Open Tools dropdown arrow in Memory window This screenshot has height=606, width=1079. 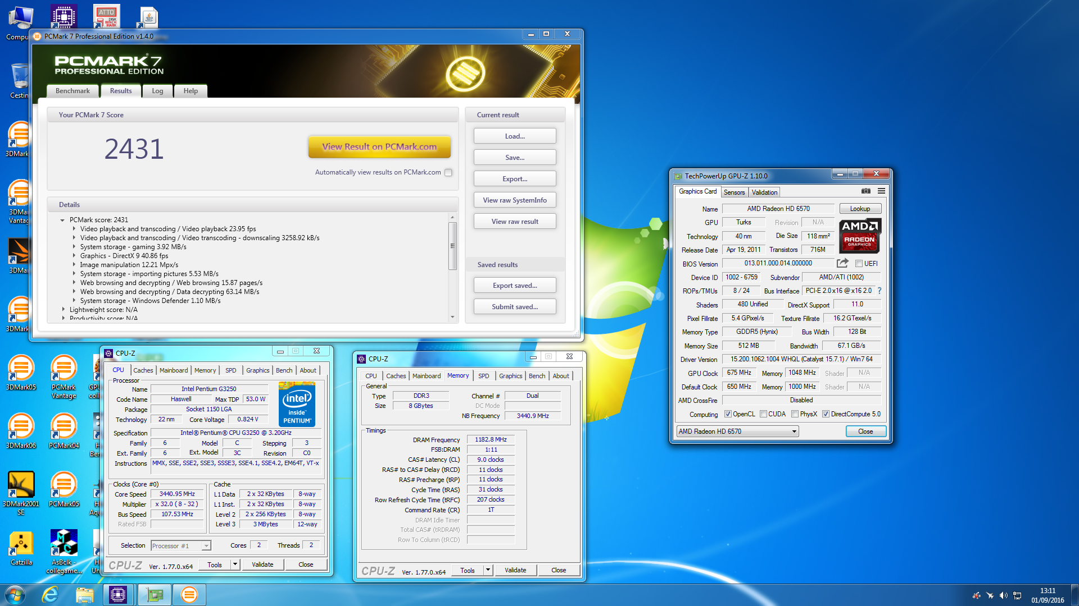pos(488,570)
